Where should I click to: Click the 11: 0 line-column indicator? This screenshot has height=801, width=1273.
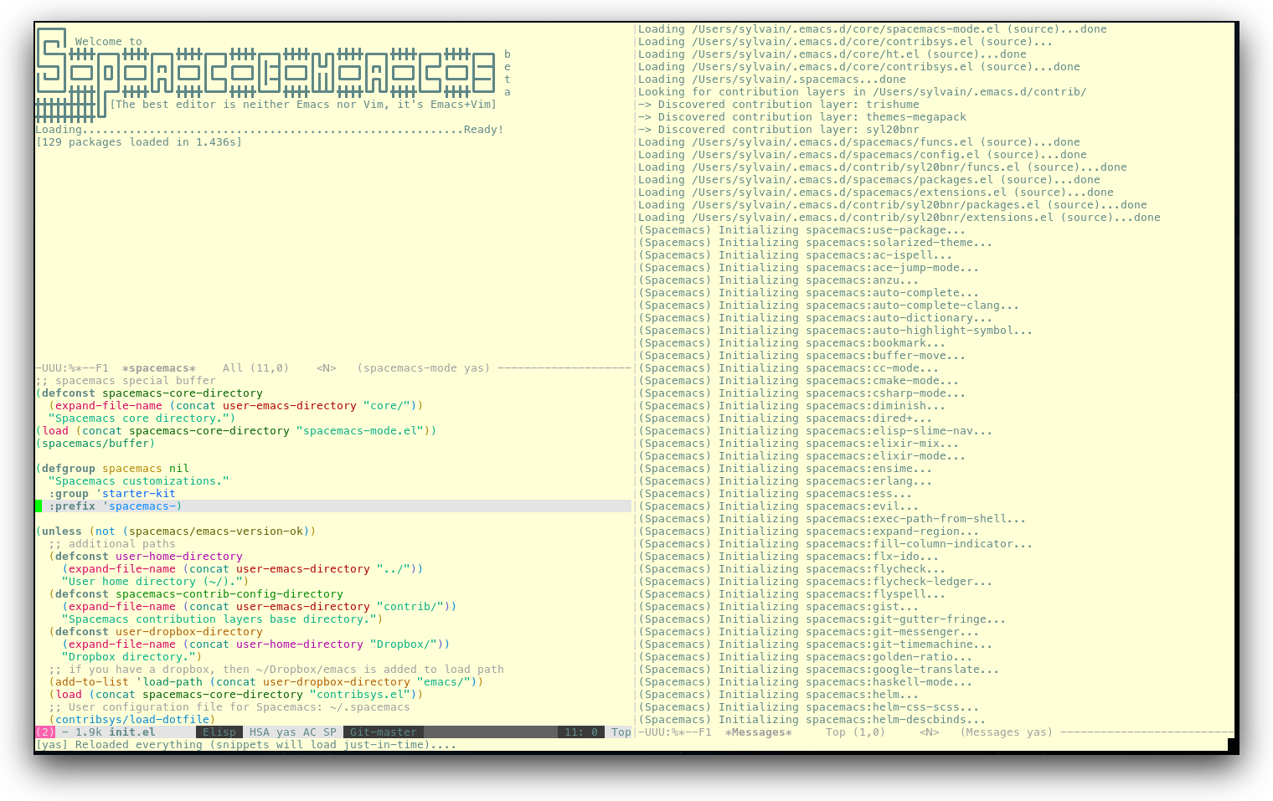(581, 732)
